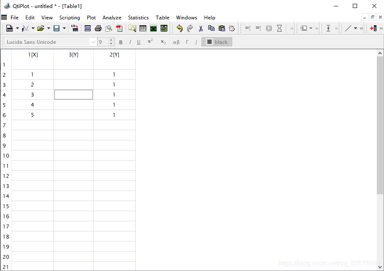Click the Greek letters αβ button
The height and width of the screenshot is (271, 384).
coord(176,42)
